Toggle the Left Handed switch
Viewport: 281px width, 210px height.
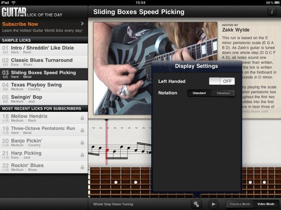pos(222,81)
